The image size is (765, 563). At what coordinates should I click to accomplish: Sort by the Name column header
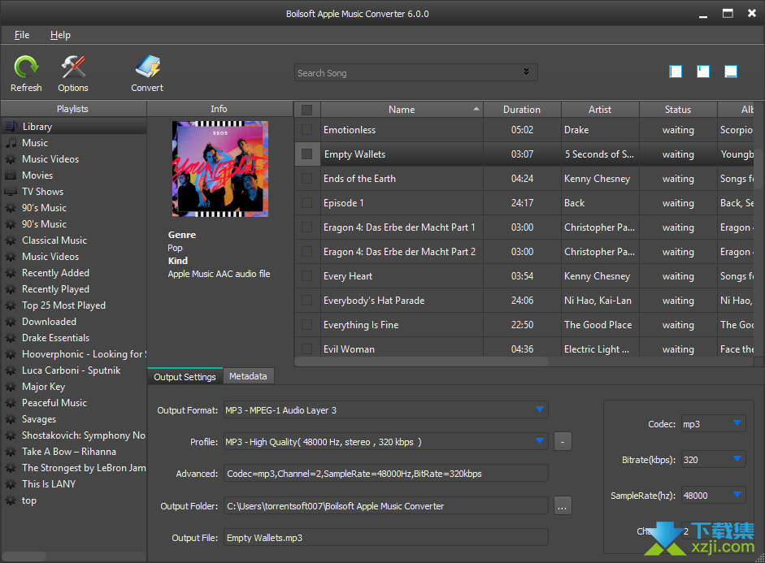[402, 110]
